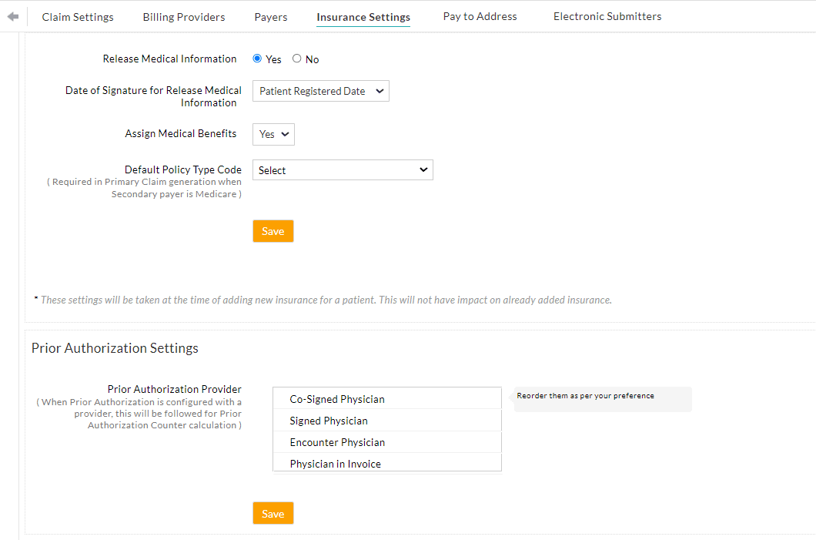Open the Billing Providers tab

point(183,16)
